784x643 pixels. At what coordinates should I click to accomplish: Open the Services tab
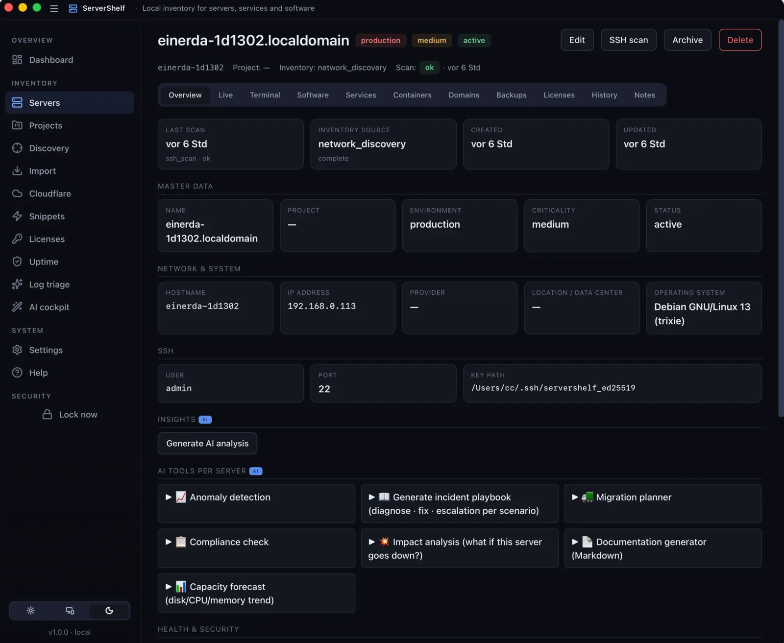point(361,95)
